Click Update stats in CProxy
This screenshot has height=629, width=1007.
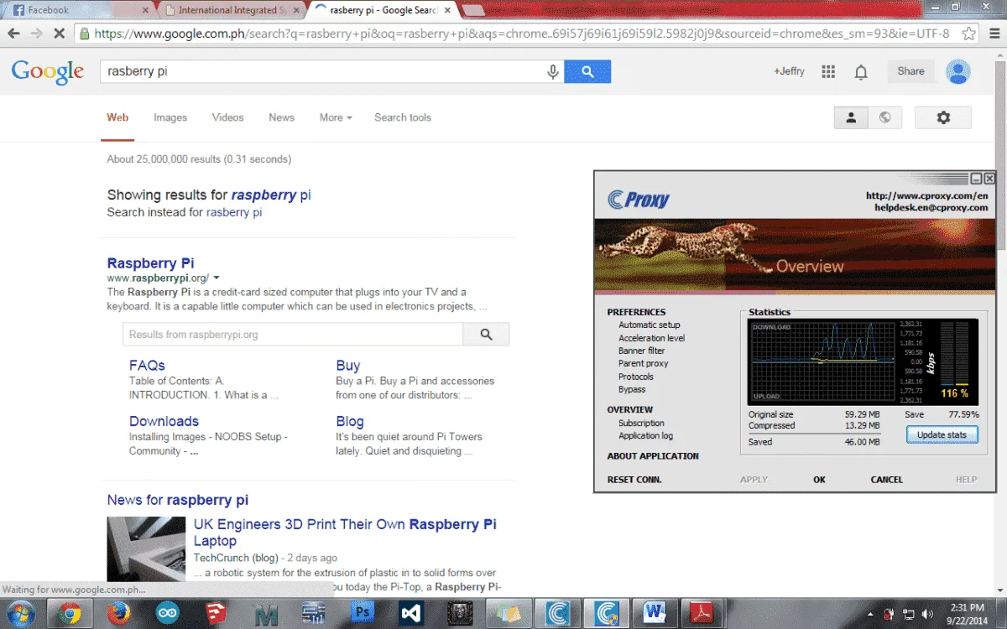942,434
